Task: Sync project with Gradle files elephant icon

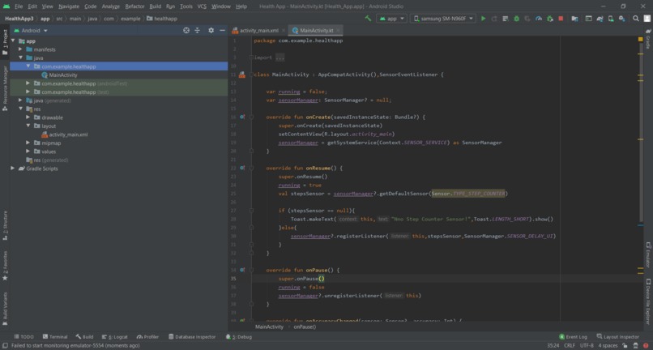Action: point(600,19)
